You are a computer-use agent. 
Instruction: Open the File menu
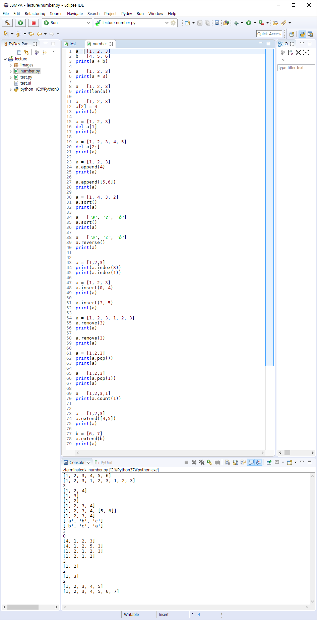coord(6,14)
